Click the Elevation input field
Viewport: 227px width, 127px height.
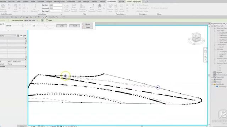[56, 5]
